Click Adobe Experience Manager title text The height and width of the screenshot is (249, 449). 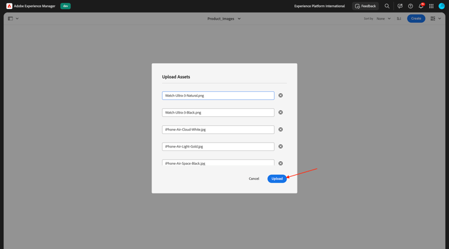pyautogui.click(x=35, y=6)
